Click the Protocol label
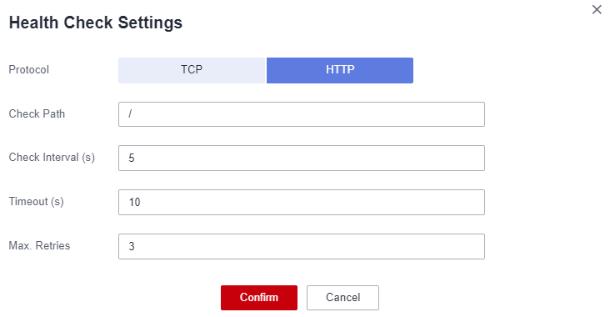Screen dimensions: 610x317 pyautogui.click(x=29, y=70)
